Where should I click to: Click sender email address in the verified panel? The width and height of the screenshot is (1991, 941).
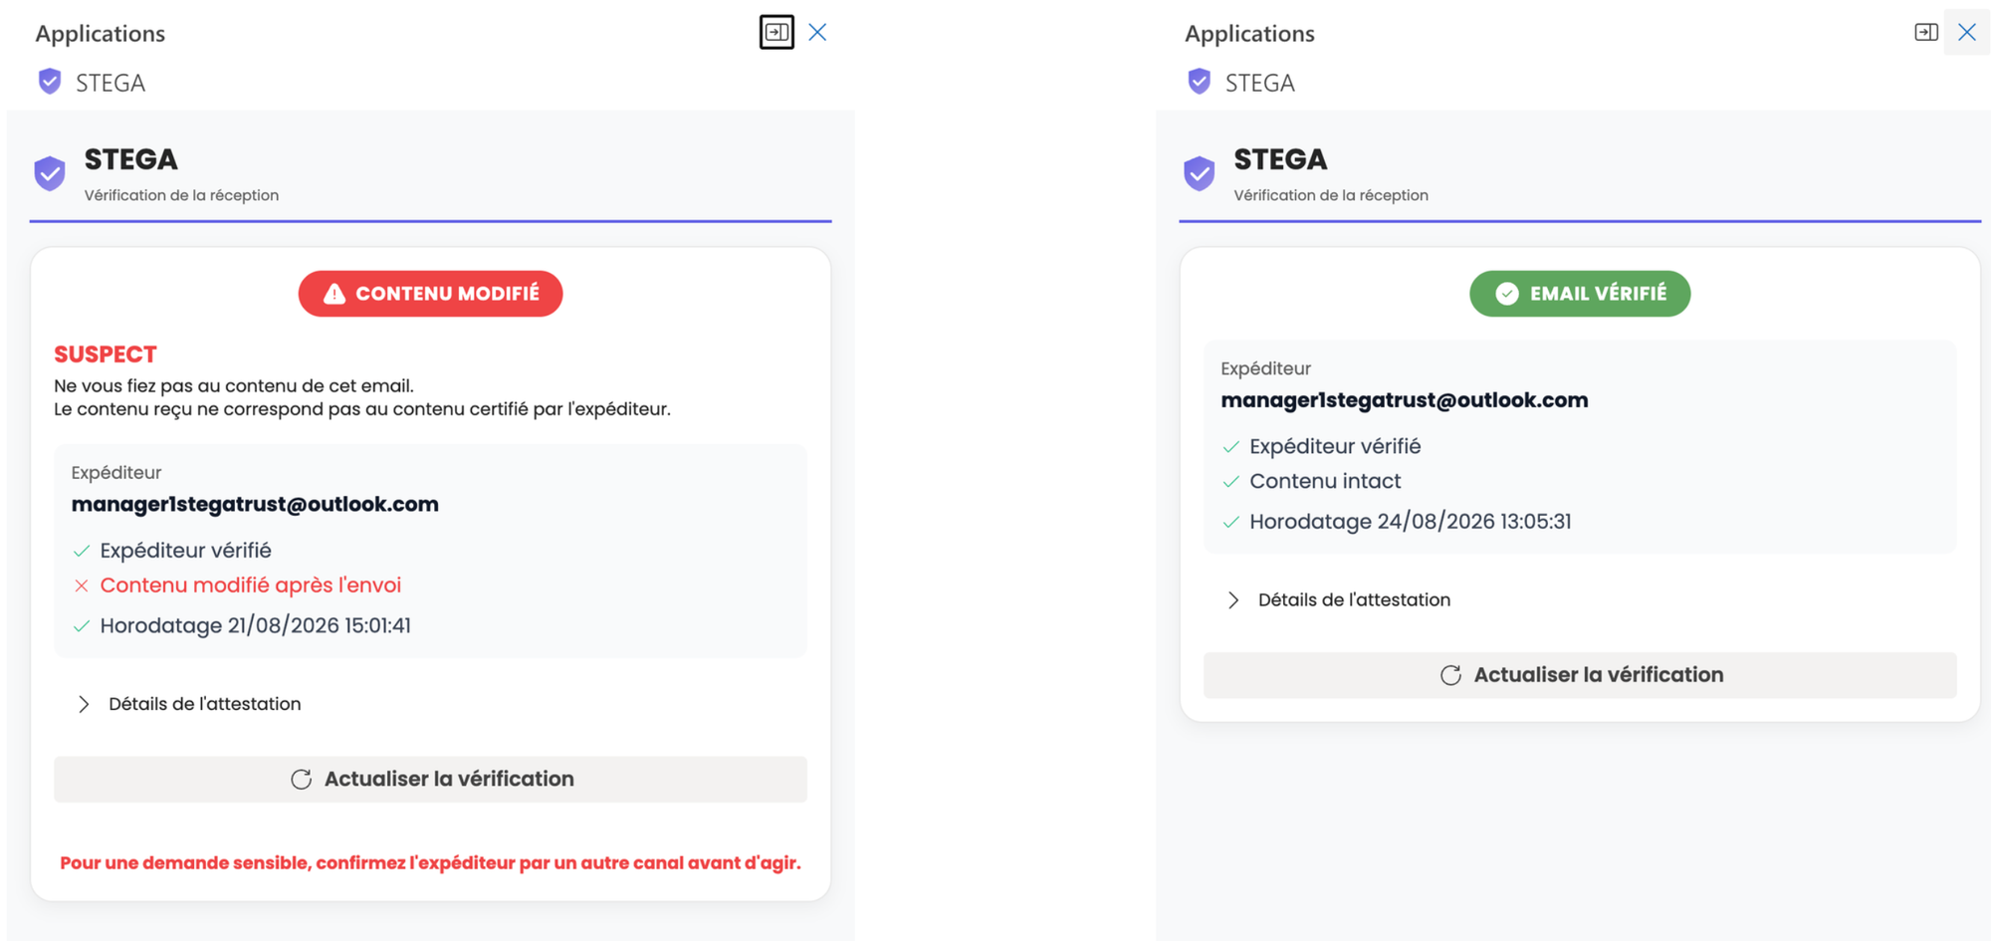point(1405,400)
